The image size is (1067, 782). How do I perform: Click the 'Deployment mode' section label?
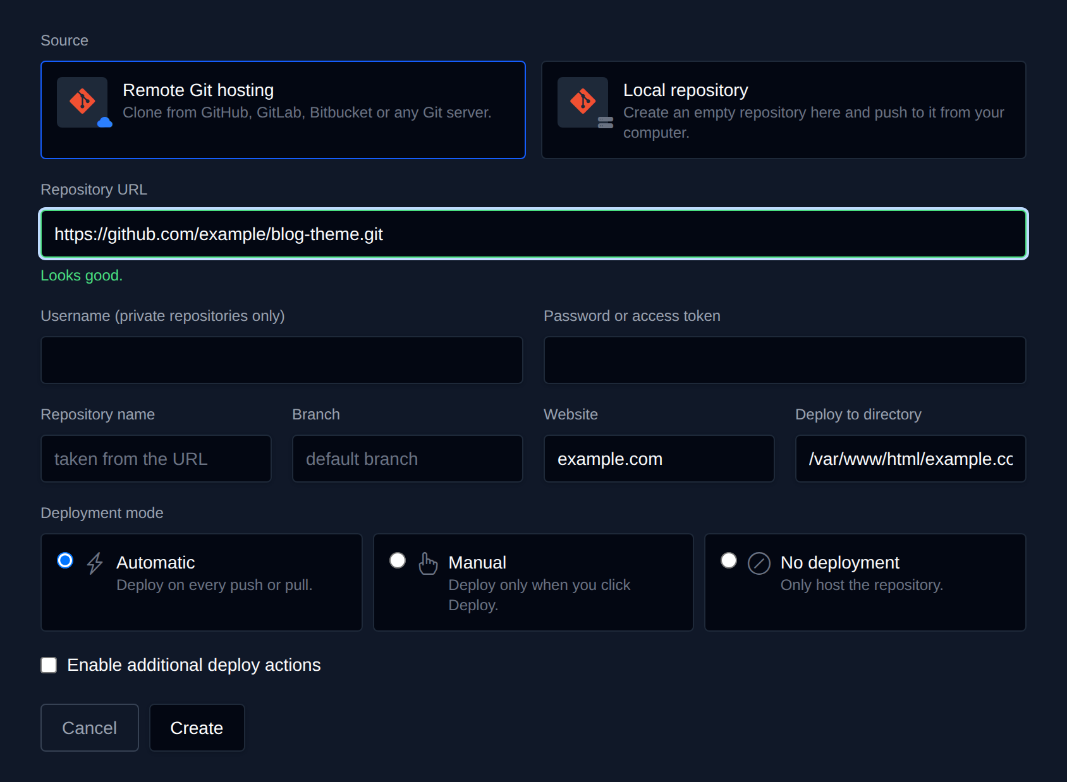(x=102, y=513)
